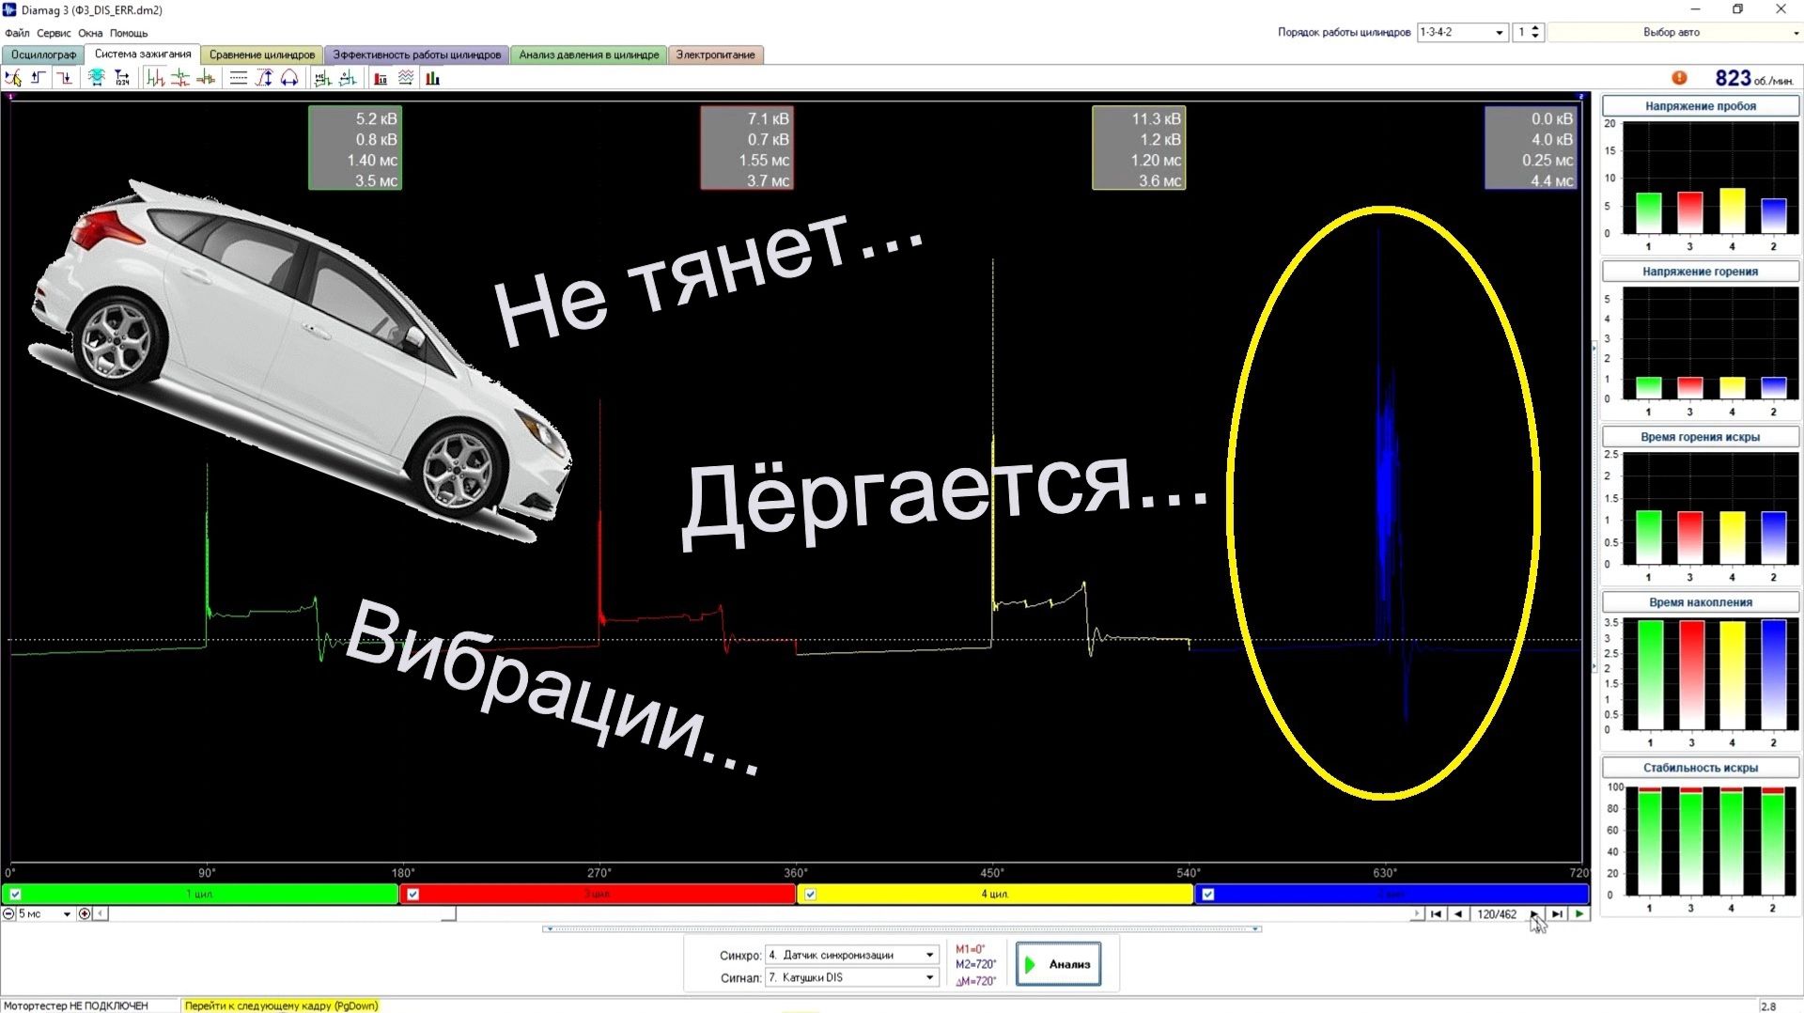The height and width of the screenshot is (1013, 1804).
Task: Step back one frame
Action: pos(1458,913)
